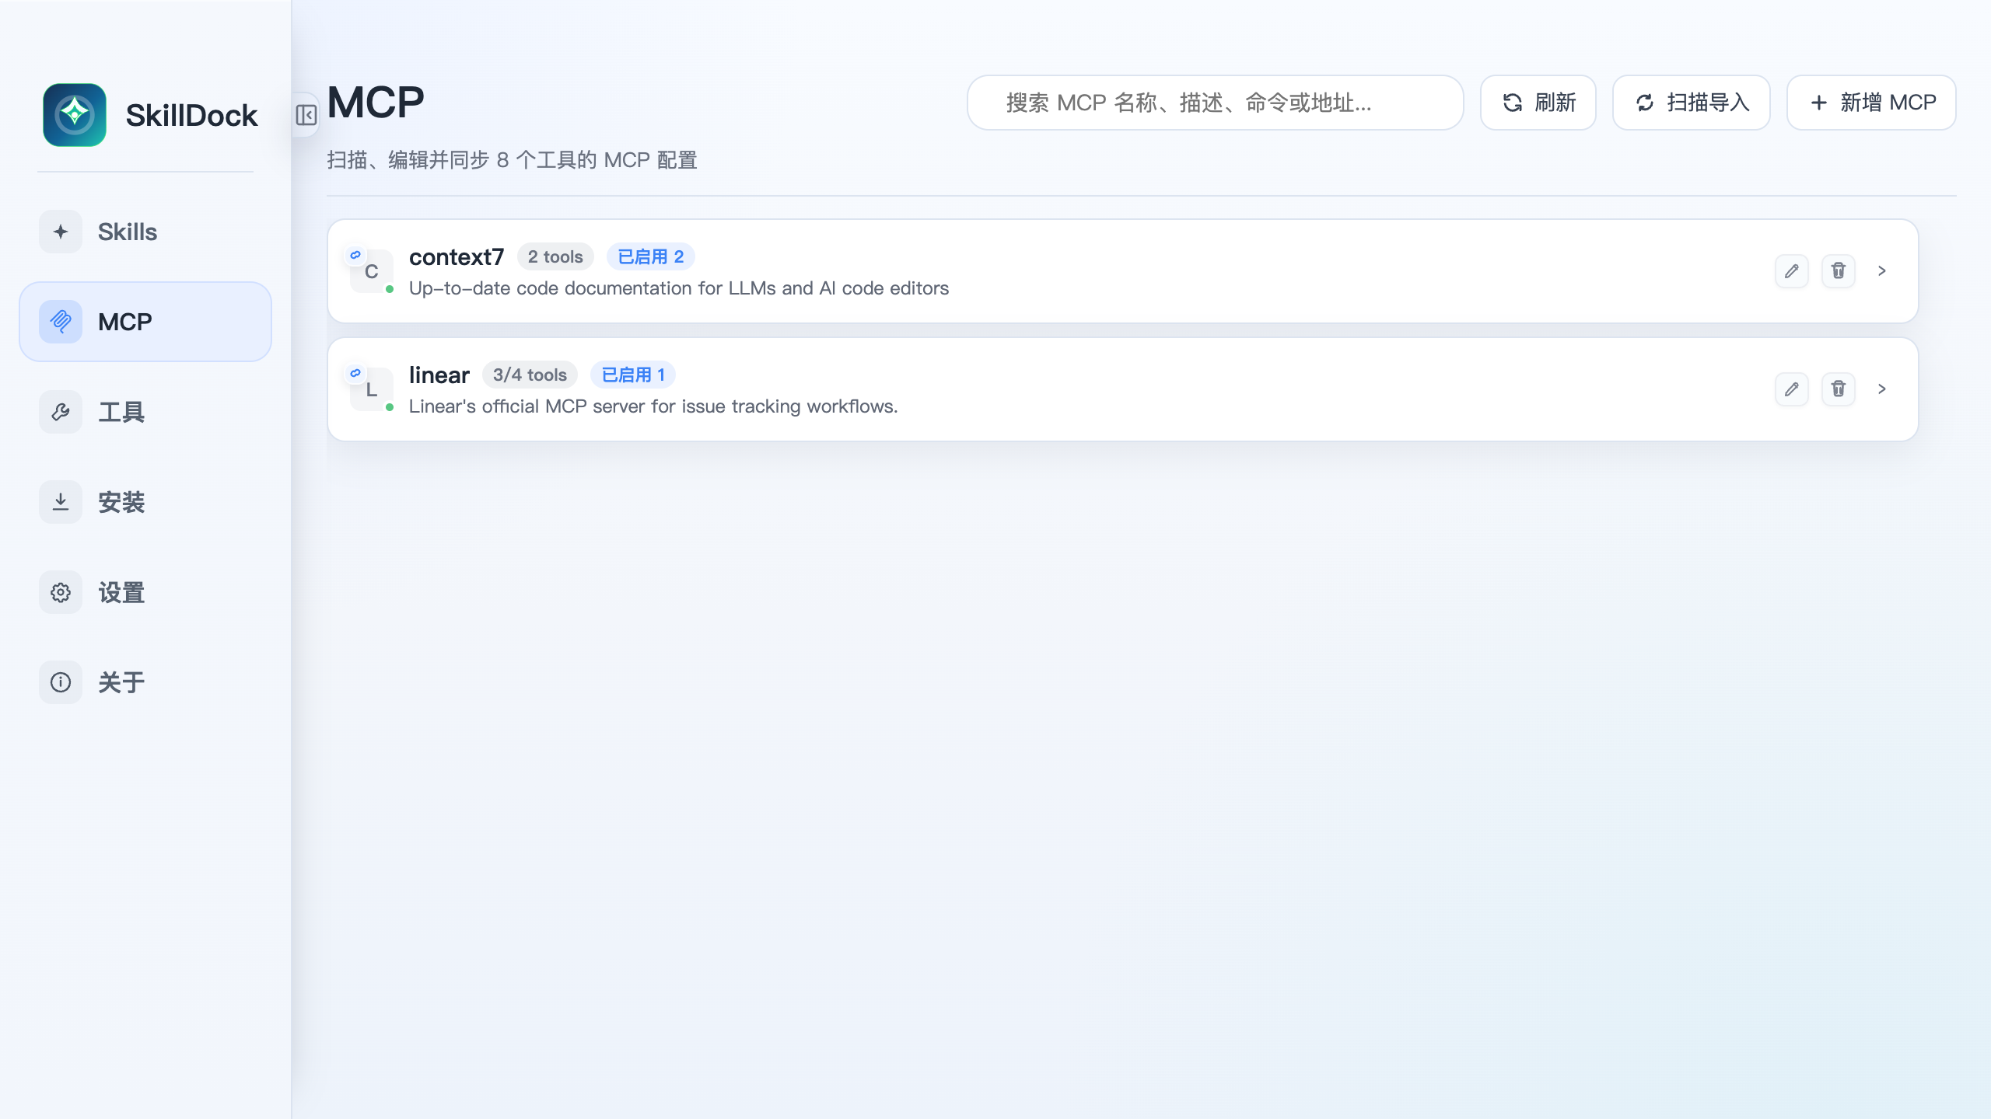
Task: Open the Skills section in the sidebar
Action: click(145, 232)
